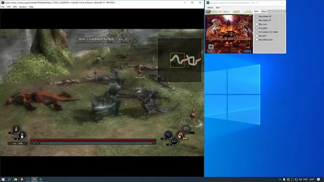Click the red player health bar

(x=96, y=141)
